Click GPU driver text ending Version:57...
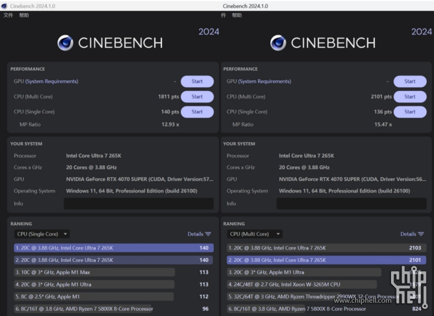The image size is (434, 316). tap(140, 179)
